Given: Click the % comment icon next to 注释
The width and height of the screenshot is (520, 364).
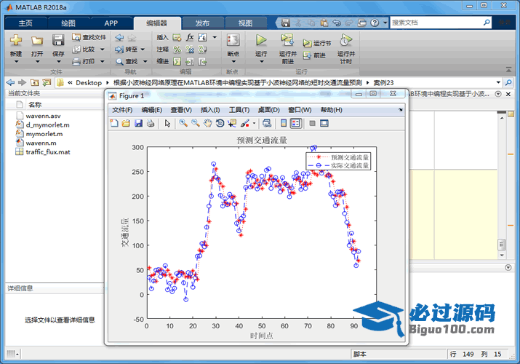Looking at the screenshot, I should [x=177, y=50].
